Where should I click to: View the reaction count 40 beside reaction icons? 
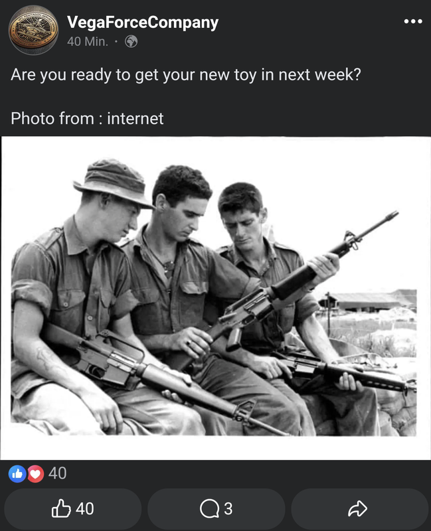point(57,473)
